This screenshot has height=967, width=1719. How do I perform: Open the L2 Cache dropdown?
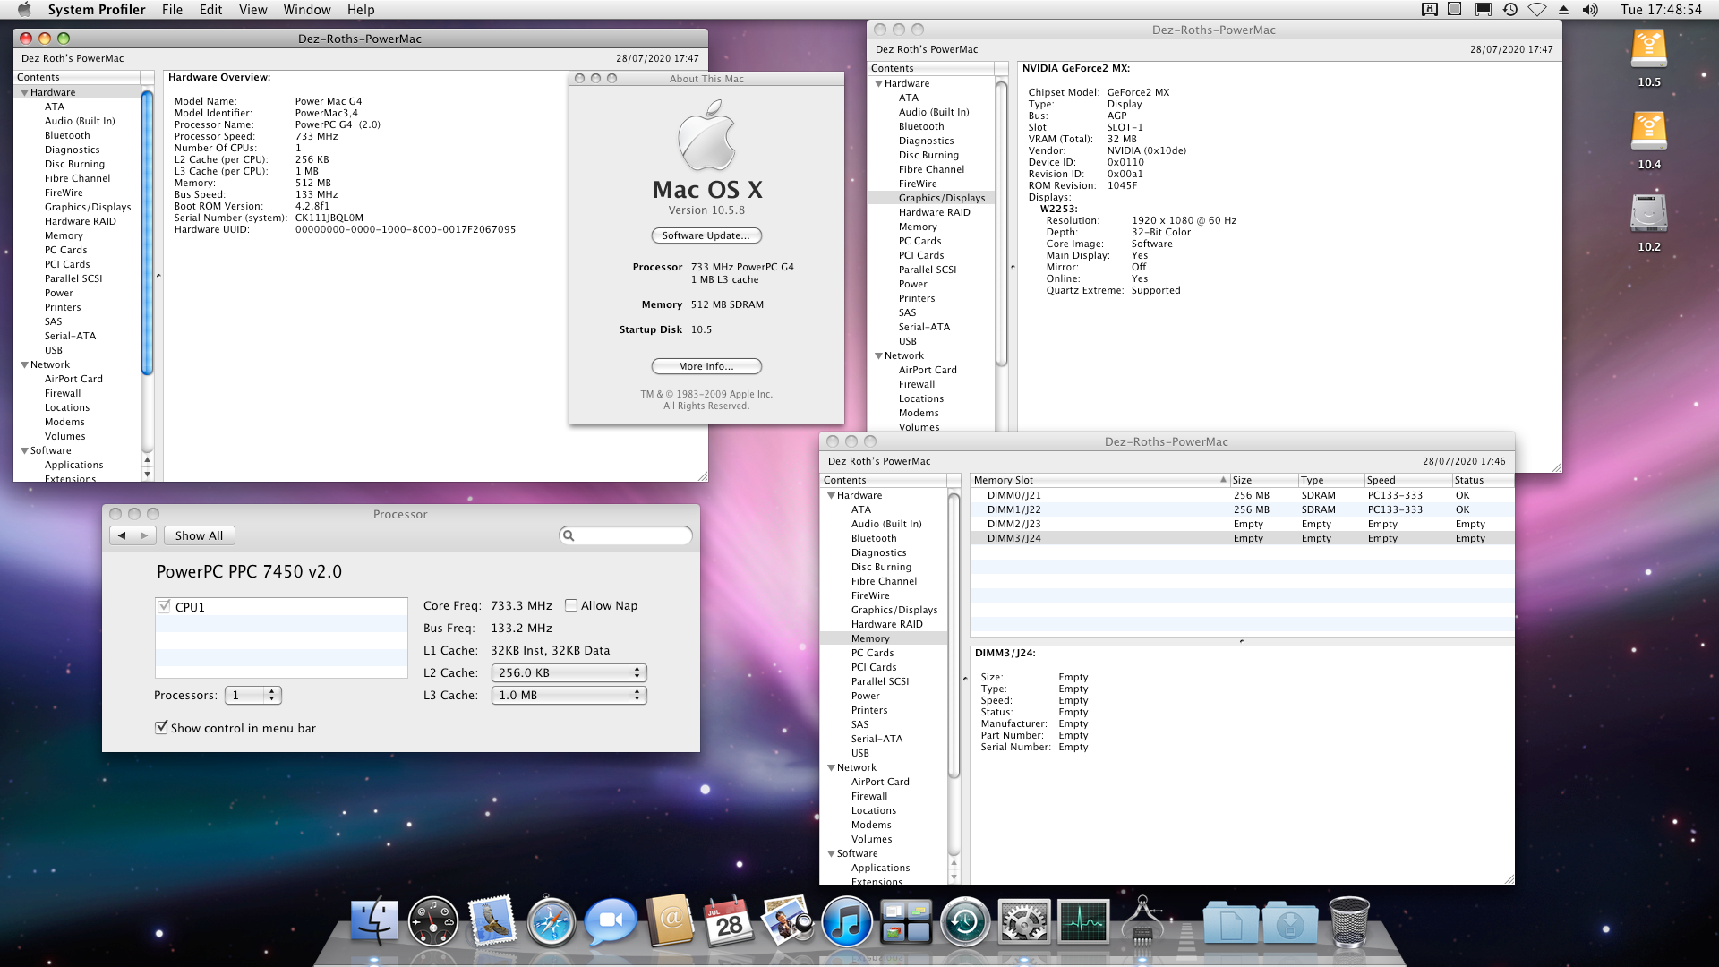coord(569,672)
